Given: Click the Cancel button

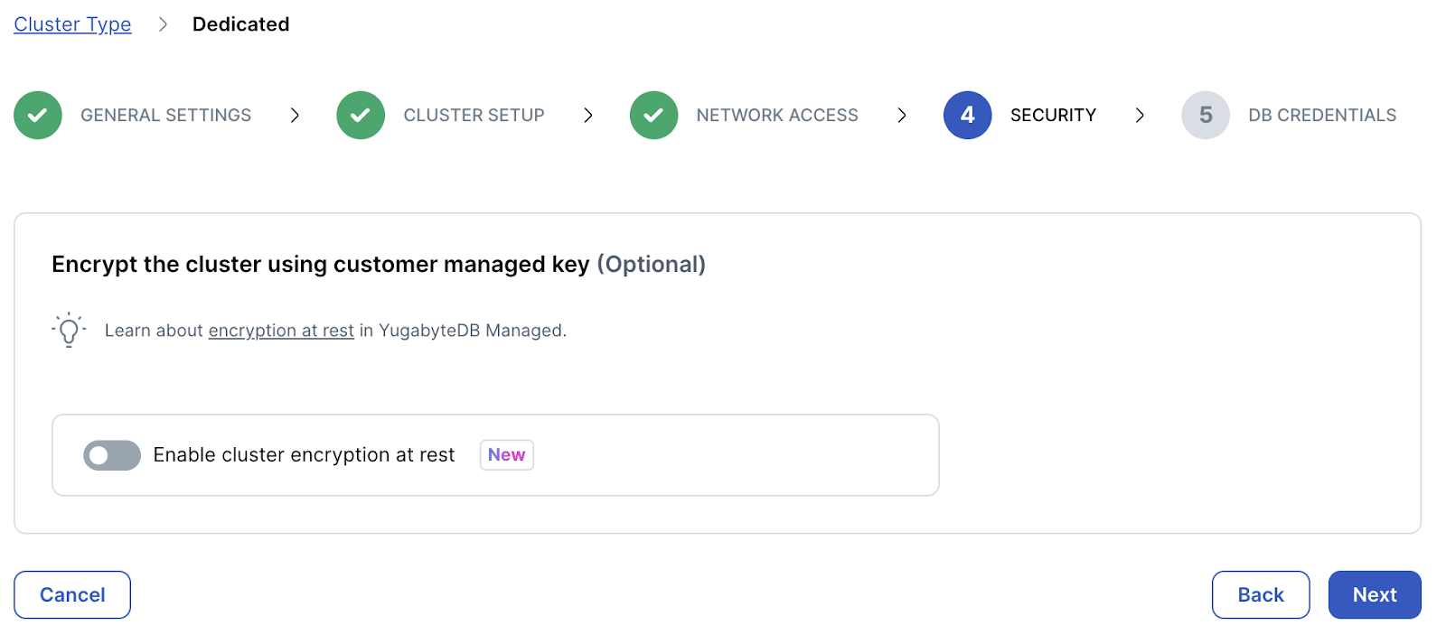Looking at the screenshot, I should pos(72,594).
